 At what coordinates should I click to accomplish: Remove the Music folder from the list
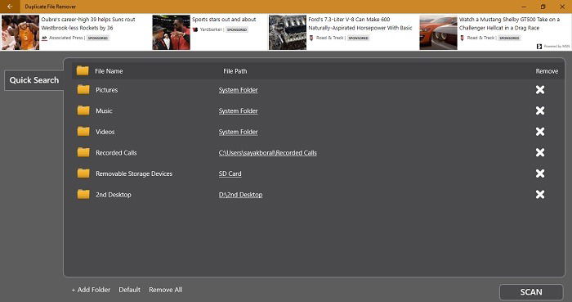(x=540, y=110)
